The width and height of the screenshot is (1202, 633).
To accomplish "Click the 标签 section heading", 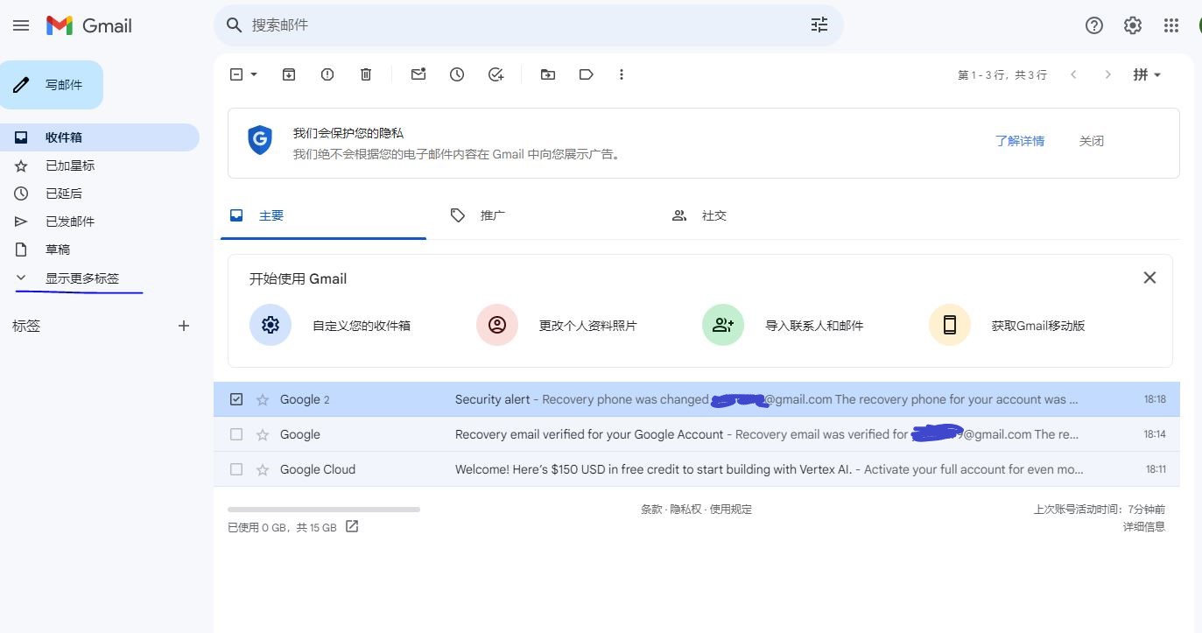I will [26, 326].
